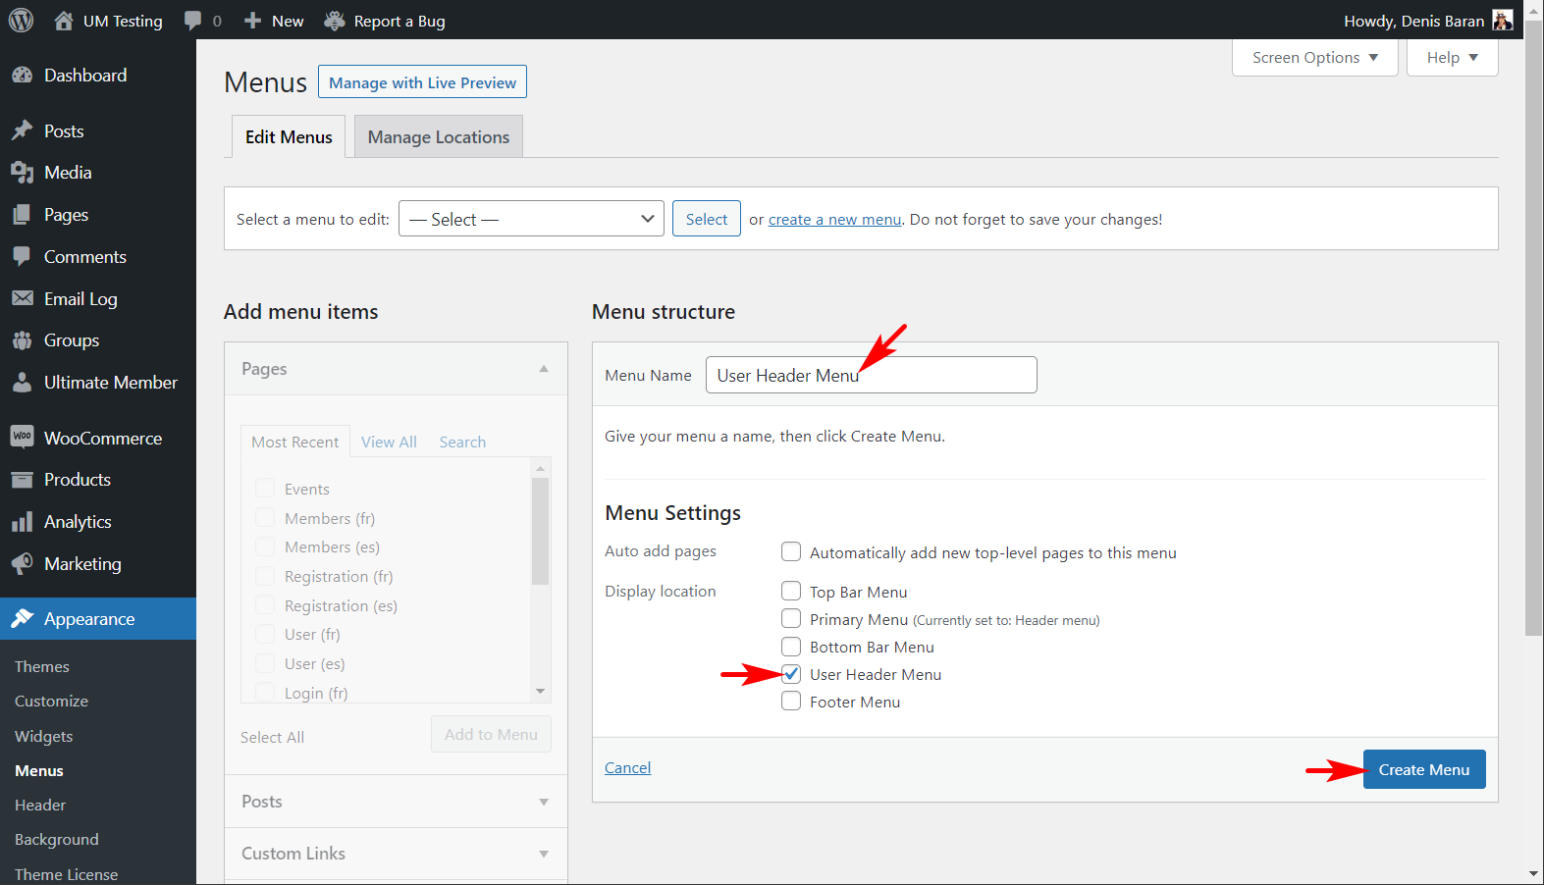Open the Widgets submenu item
The height and width of the screenshot is (885, 1544).
44,736
